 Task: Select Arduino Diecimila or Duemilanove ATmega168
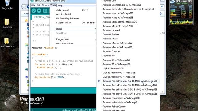coord(128,9)
